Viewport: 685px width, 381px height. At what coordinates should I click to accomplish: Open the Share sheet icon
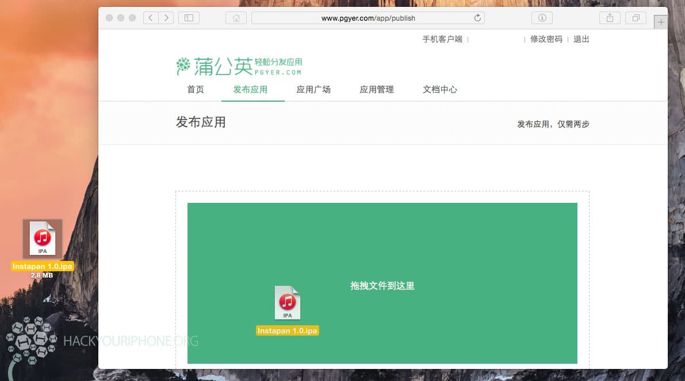click(x=610, y=18)
